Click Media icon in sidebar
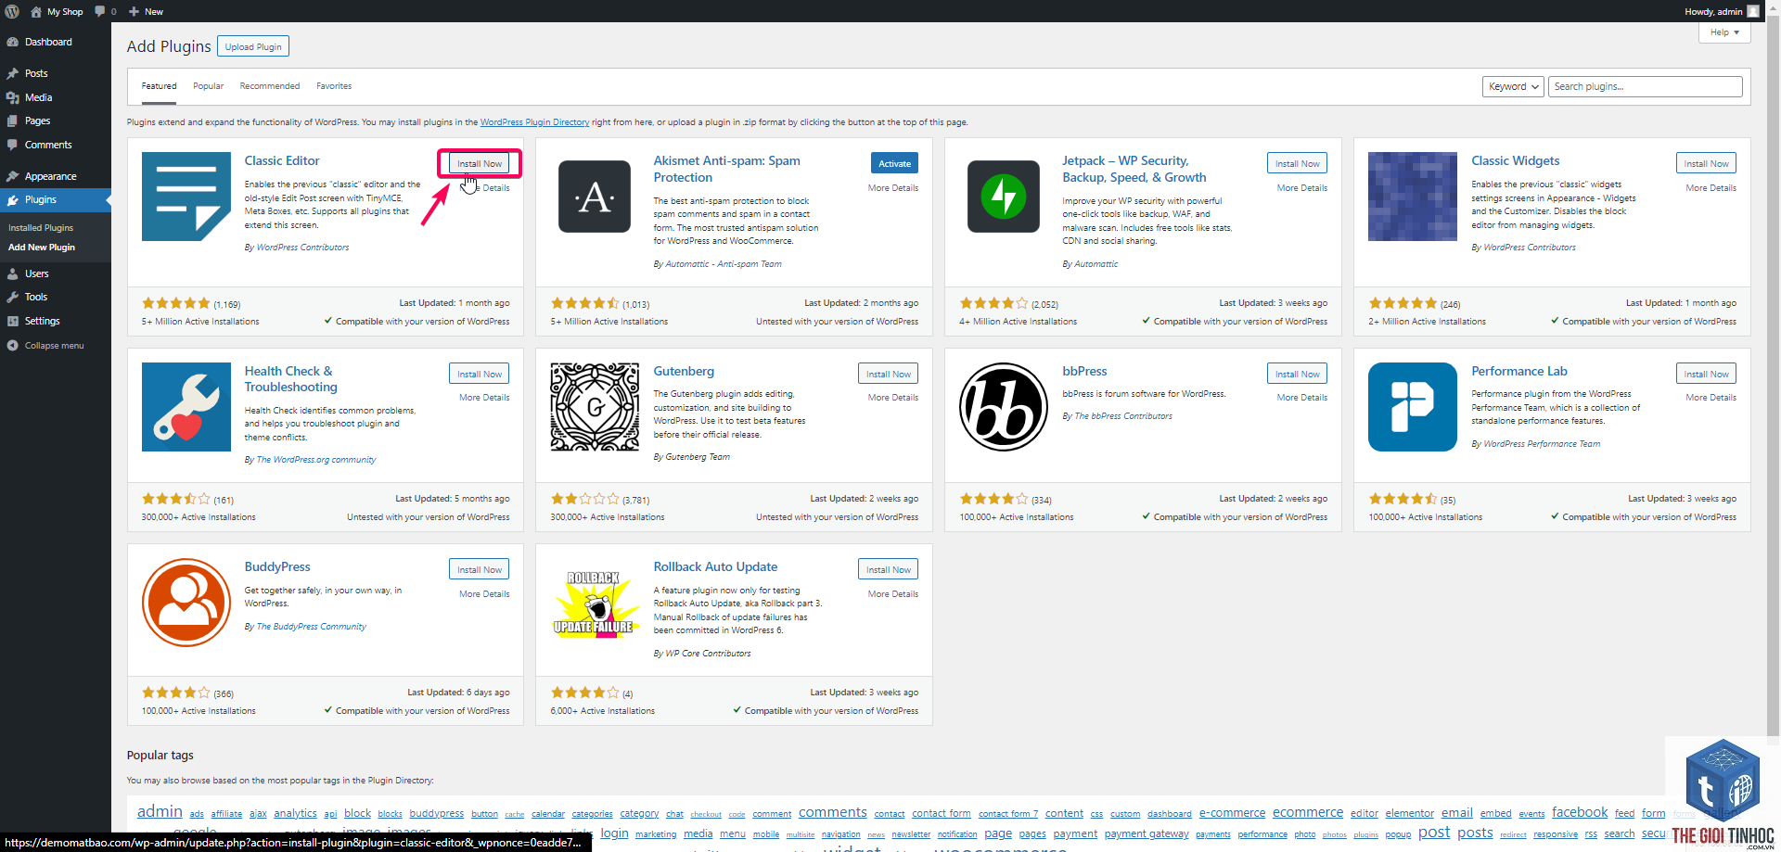This screenshot has height=852, width=1781. point(13,97)
